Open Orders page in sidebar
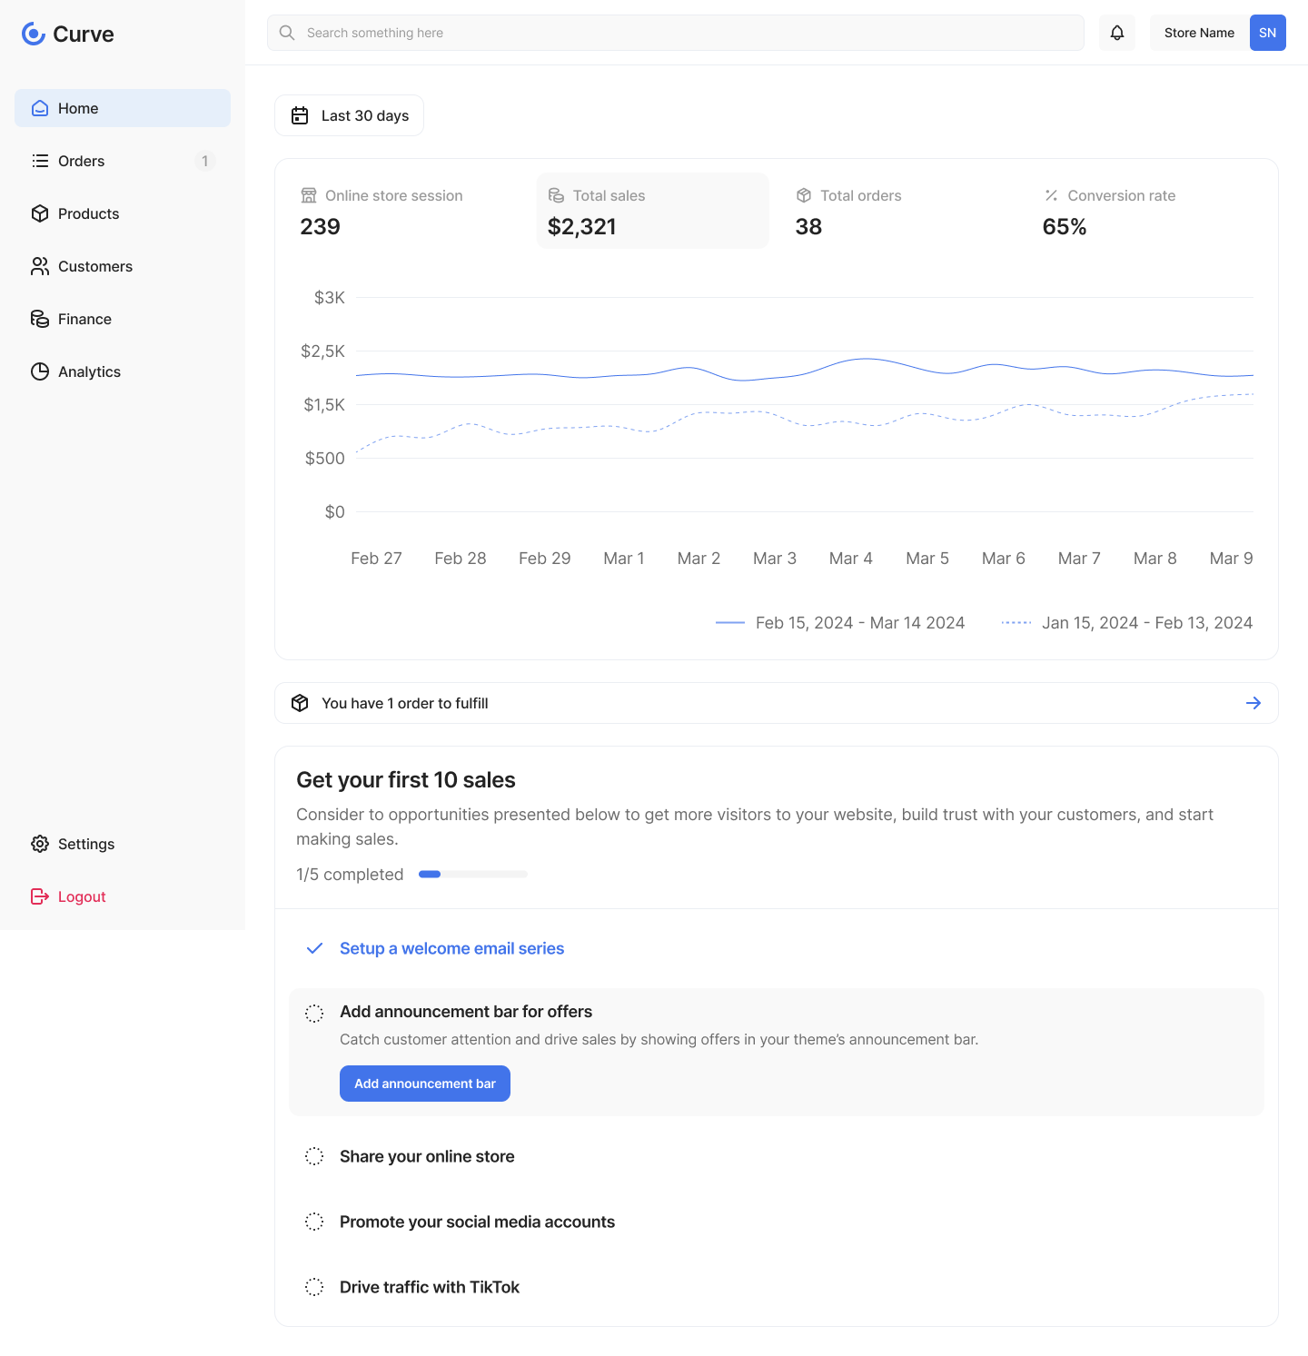 coord(123,161)
